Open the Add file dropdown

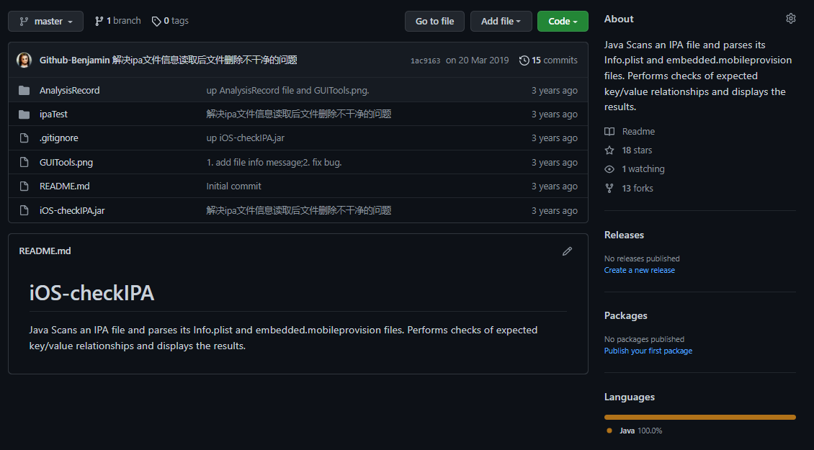tap(501, 21)
